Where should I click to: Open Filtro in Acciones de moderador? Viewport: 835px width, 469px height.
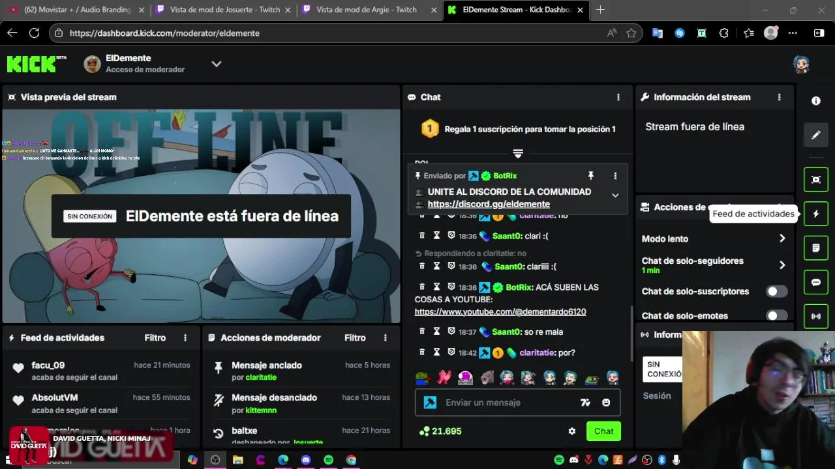pyautogui.click(x=356, y=337)
